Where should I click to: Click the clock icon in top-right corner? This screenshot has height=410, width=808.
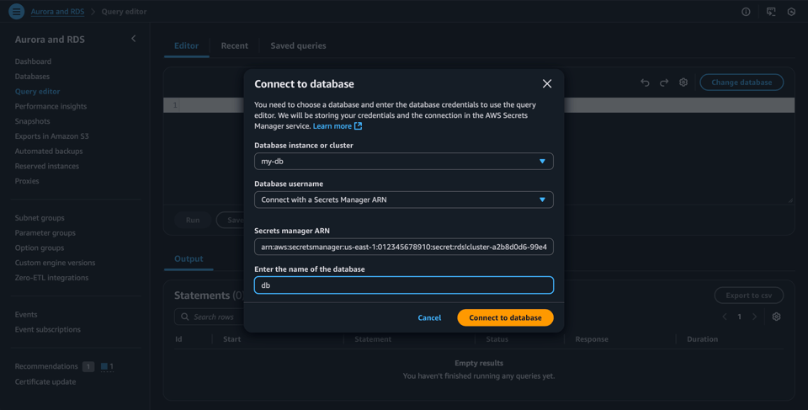click(791, 12)
